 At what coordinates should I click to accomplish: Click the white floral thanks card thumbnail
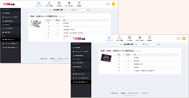(36, 23)
